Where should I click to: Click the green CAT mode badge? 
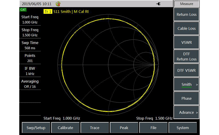click(x=23, y=10)
